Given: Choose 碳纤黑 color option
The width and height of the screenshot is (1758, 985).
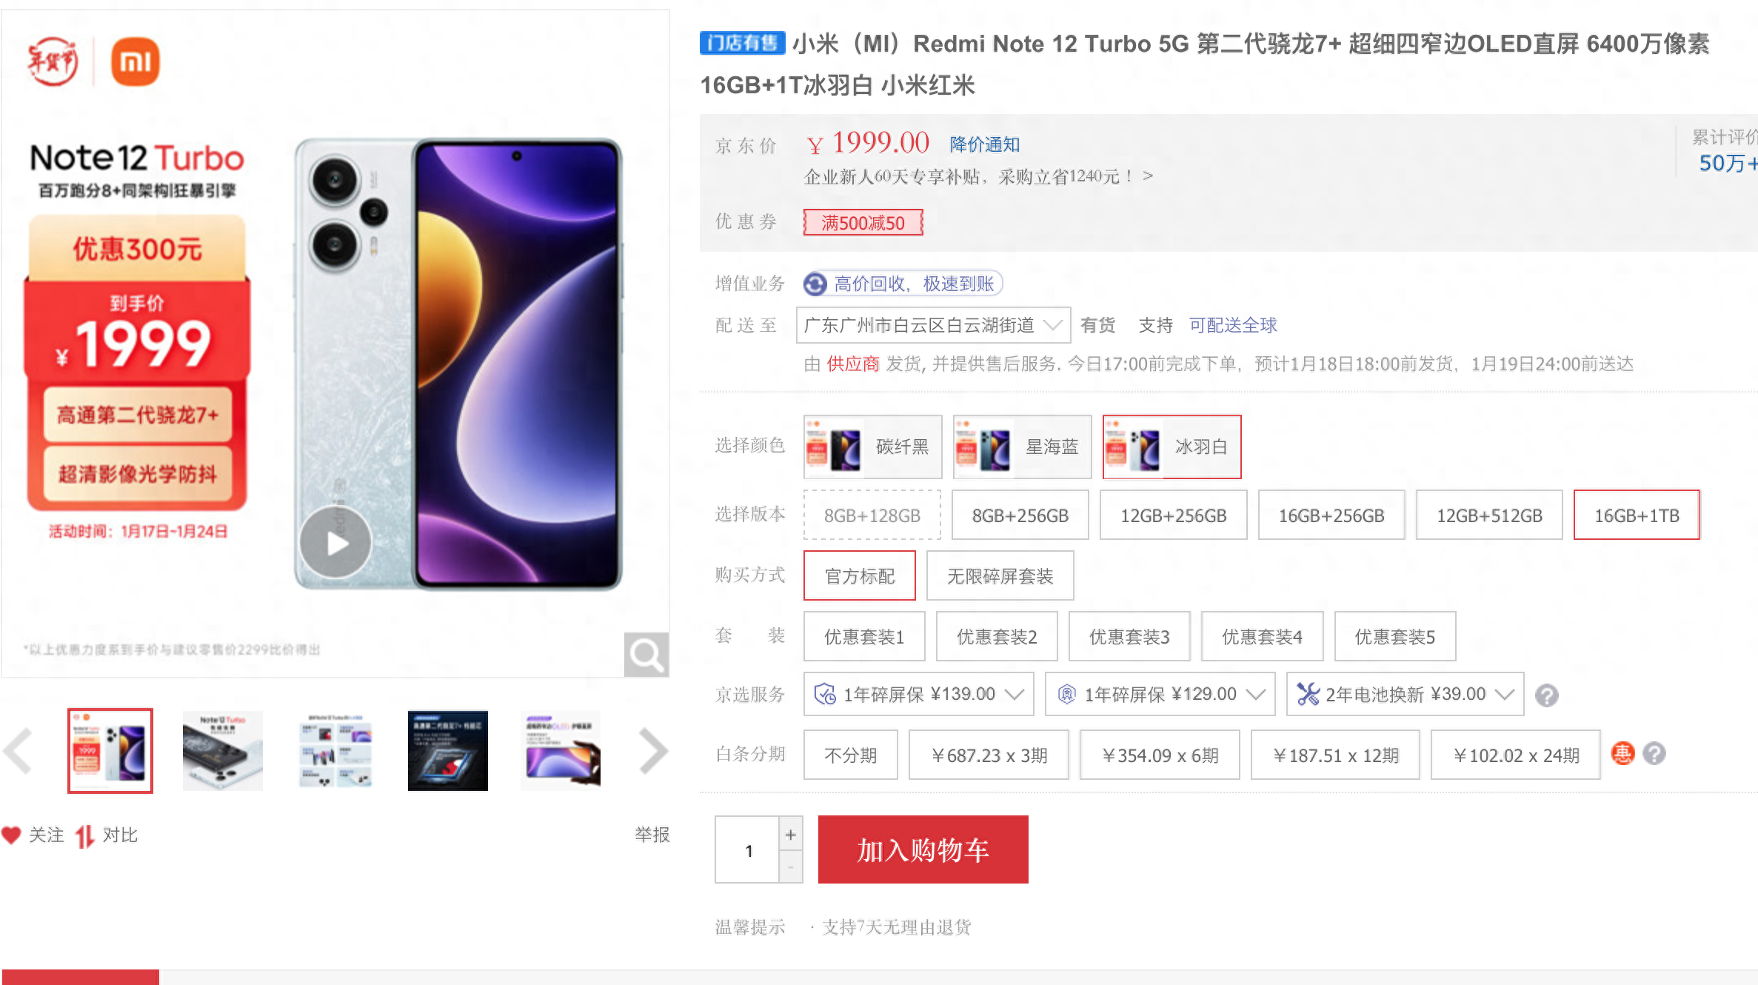Looking at the screenshot, I should (873, 447).
